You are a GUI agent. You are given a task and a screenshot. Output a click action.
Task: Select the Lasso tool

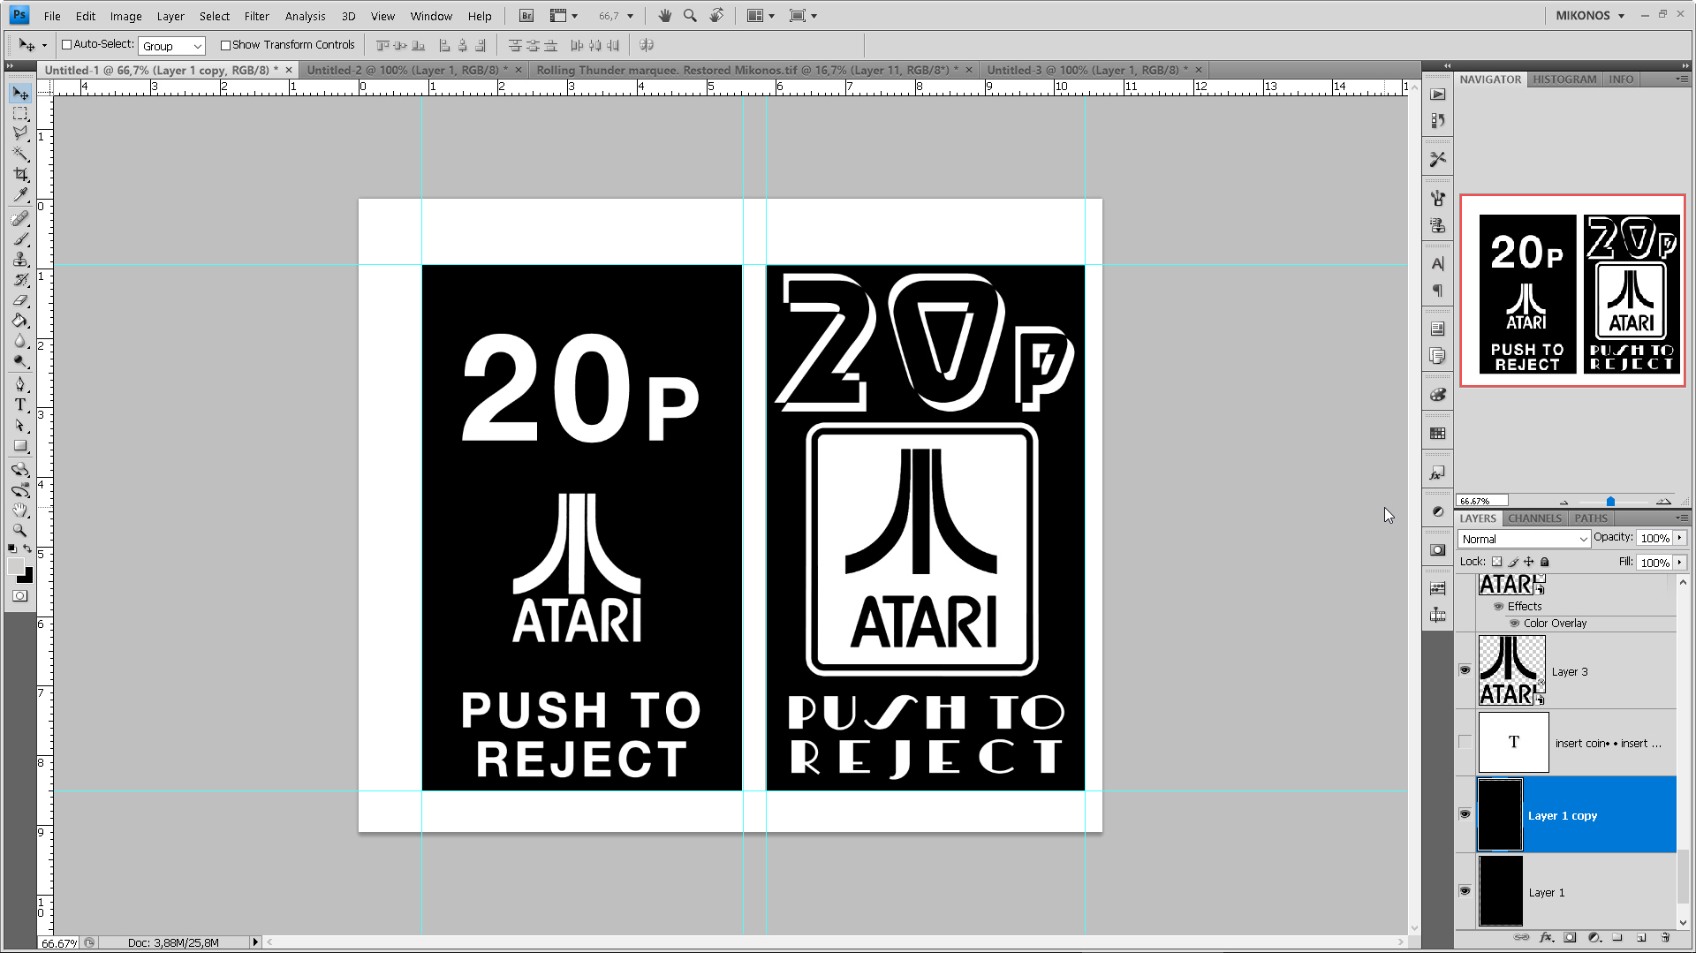[x=20, y=133]
